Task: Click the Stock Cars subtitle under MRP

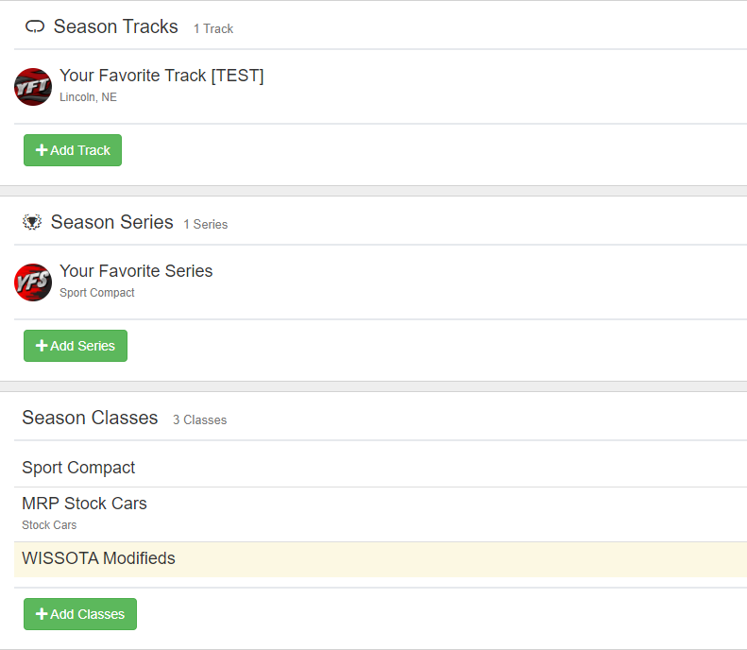Action: tap(49, 525)
